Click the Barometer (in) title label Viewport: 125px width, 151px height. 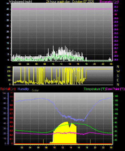(109, 2)
